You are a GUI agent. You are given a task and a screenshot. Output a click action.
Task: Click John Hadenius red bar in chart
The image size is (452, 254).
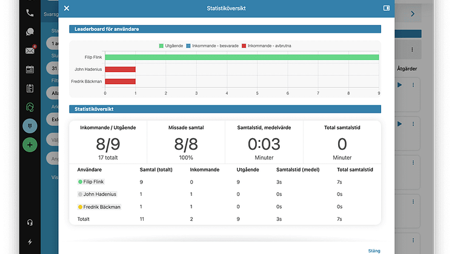pyautogui.click(x=120, y=69)
